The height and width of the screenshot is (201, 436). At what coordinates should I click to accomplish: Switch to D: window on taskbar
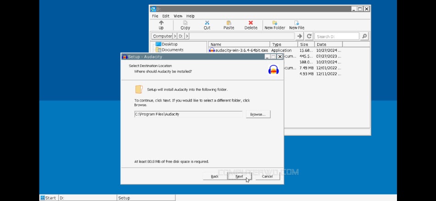coord(88,198)
